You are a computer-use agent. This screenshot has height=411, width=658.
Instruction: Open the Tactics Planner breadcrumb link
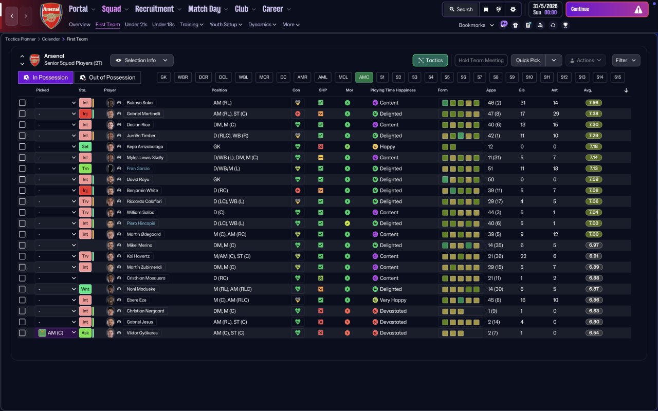click(21, 39)
